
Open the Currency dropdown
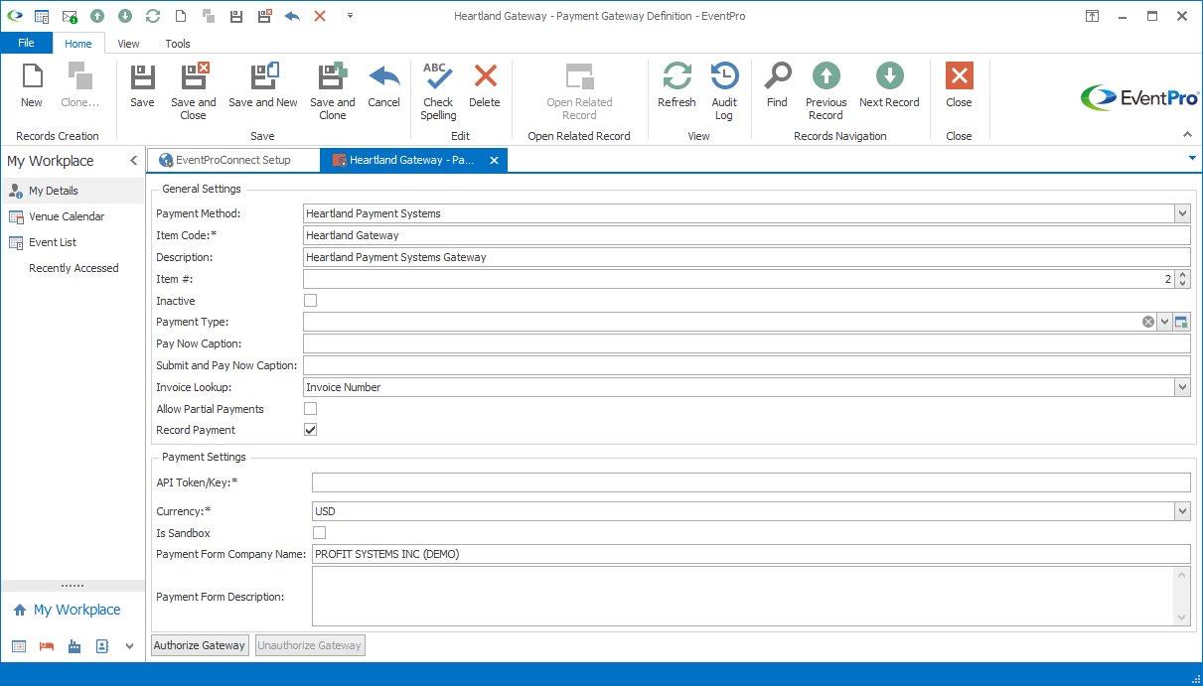(x=1182, y=511)
